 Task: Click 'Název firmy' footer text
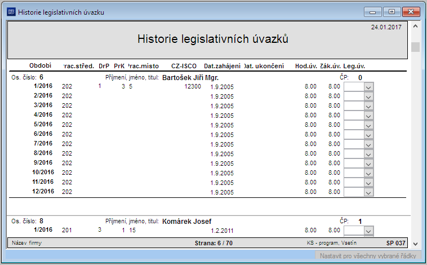click(26, 243)
